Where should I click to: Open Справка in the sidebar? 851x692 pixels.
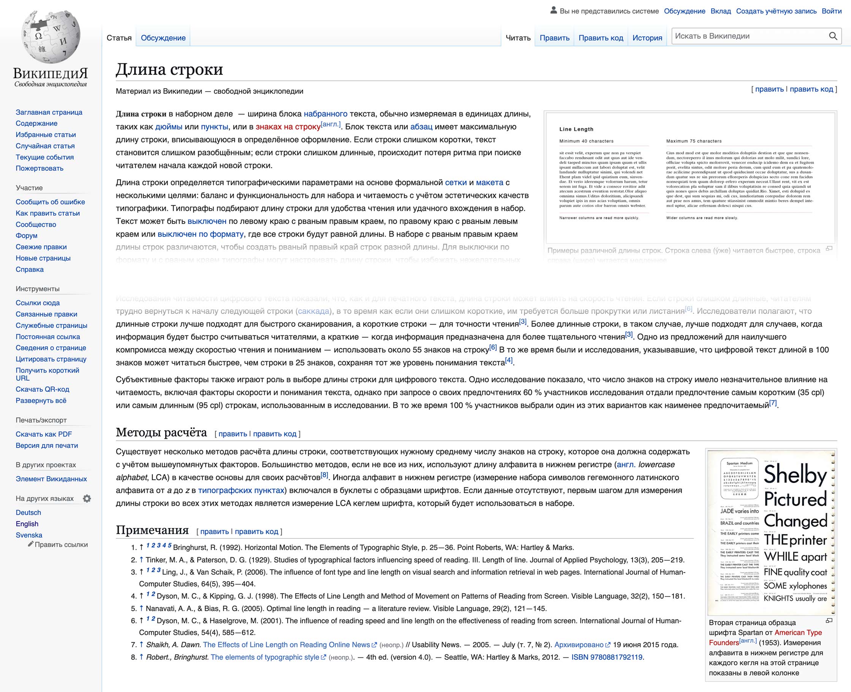(x=30, y=269)
